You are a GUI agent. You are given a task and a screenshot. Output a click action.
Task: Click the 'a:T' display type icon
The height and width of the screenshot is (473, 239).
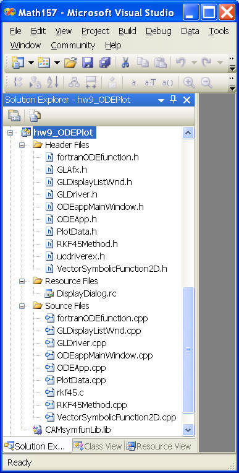(x=150, y=83)
